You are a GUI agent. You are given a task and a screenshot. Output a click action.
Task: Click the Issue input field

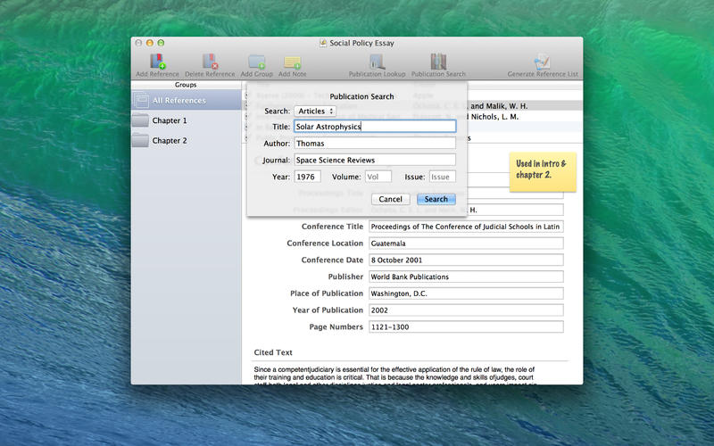click(442, 177)
